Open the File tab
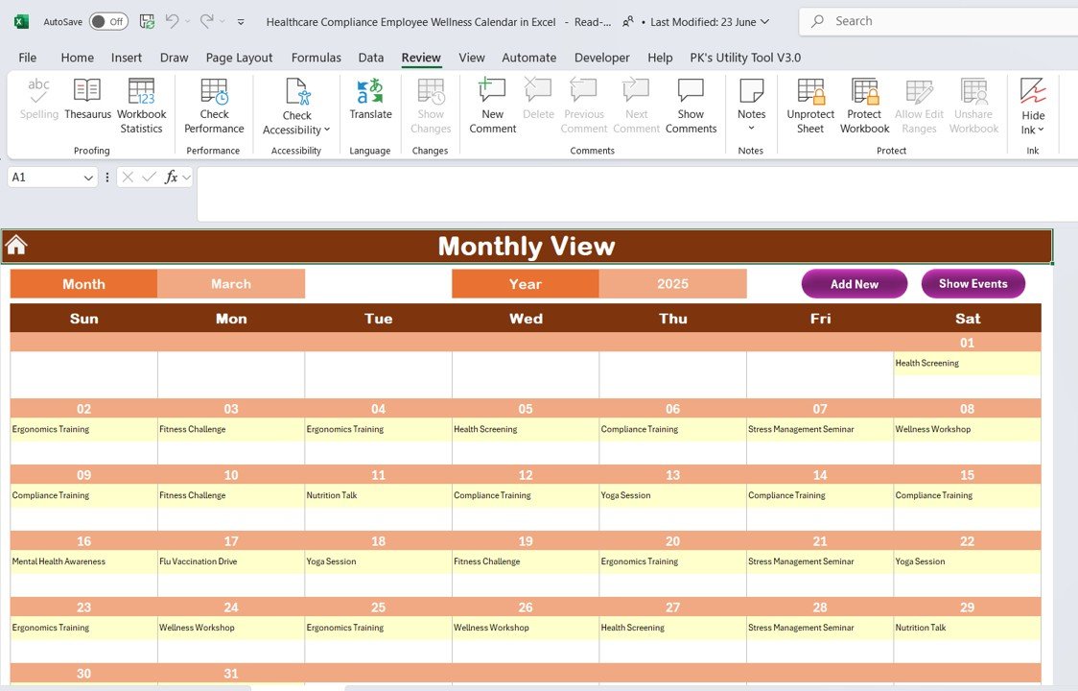The width and height of the screenshot is (1078, 691). point(28,58)
